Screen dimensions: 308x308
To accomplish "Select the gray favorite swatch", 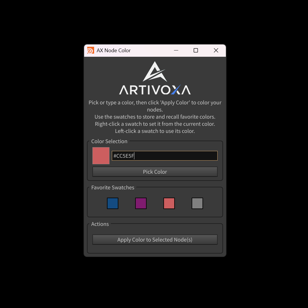I will click(197, 203).
